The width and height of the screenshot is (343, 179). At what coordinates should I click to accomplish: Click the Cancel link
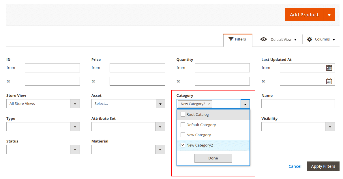pyautogui.click(x=295, y=166)
